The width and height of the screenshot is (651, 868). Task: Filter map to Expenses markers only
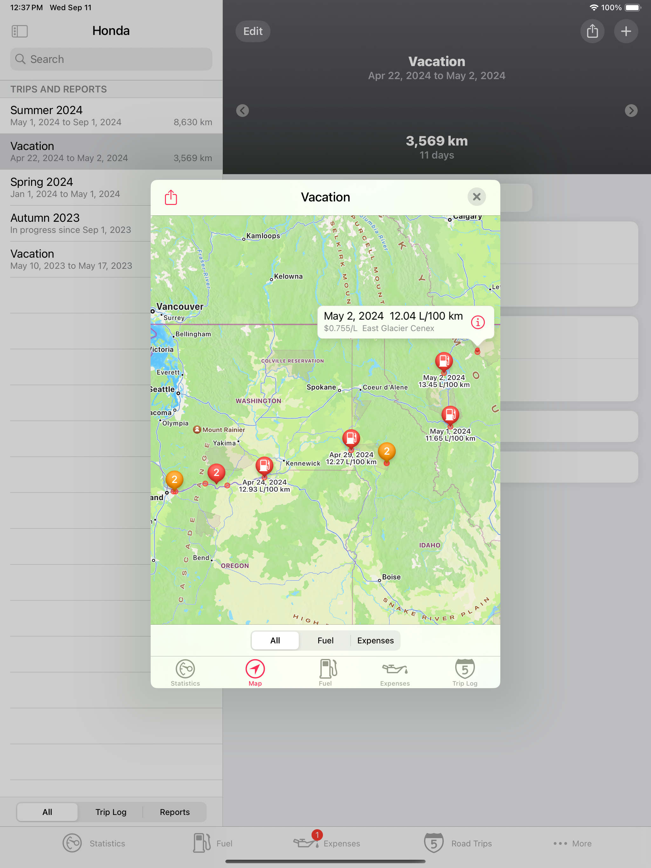click(x=375, y=641)
